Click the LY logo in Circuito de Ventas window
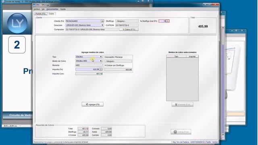This screenshot has width=258, height=145. [17, 23]
